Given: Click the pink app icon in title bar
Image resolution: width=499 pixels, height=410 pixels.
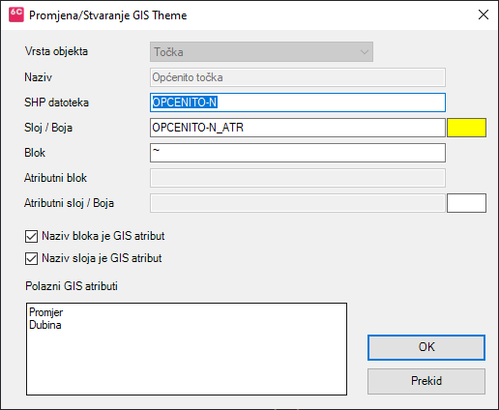Looking at the screenshot, I should pyautogui.click(x=16, y=15).
